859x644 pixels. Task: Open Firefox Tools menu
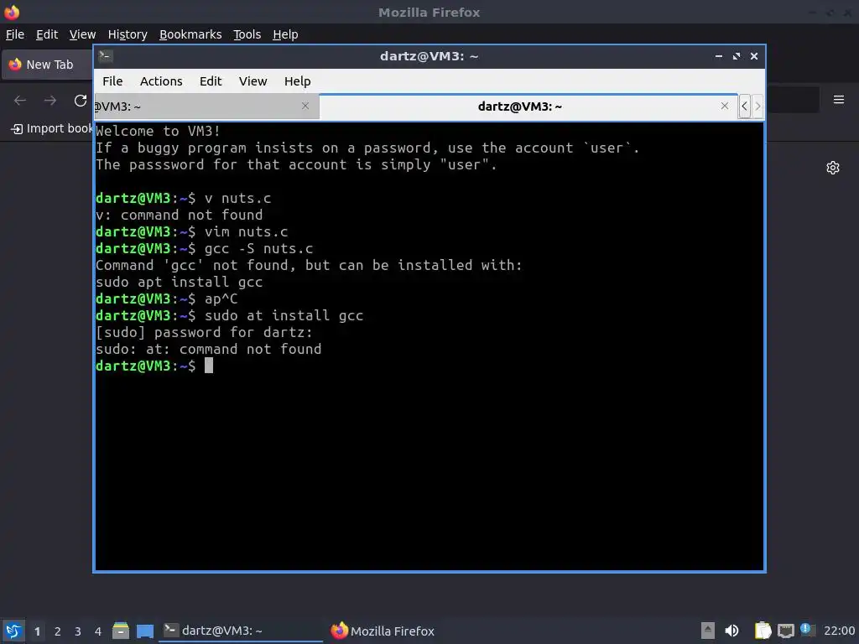coord(247,34)
